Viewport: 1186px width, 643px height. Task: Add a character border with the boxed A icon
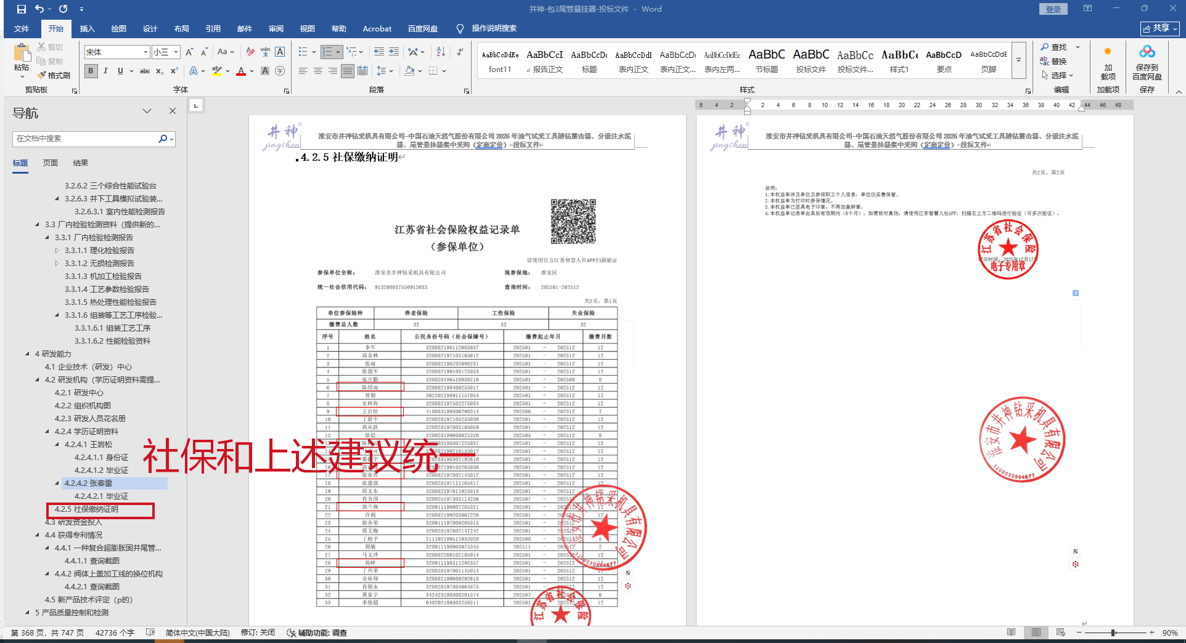pos(280,52)
